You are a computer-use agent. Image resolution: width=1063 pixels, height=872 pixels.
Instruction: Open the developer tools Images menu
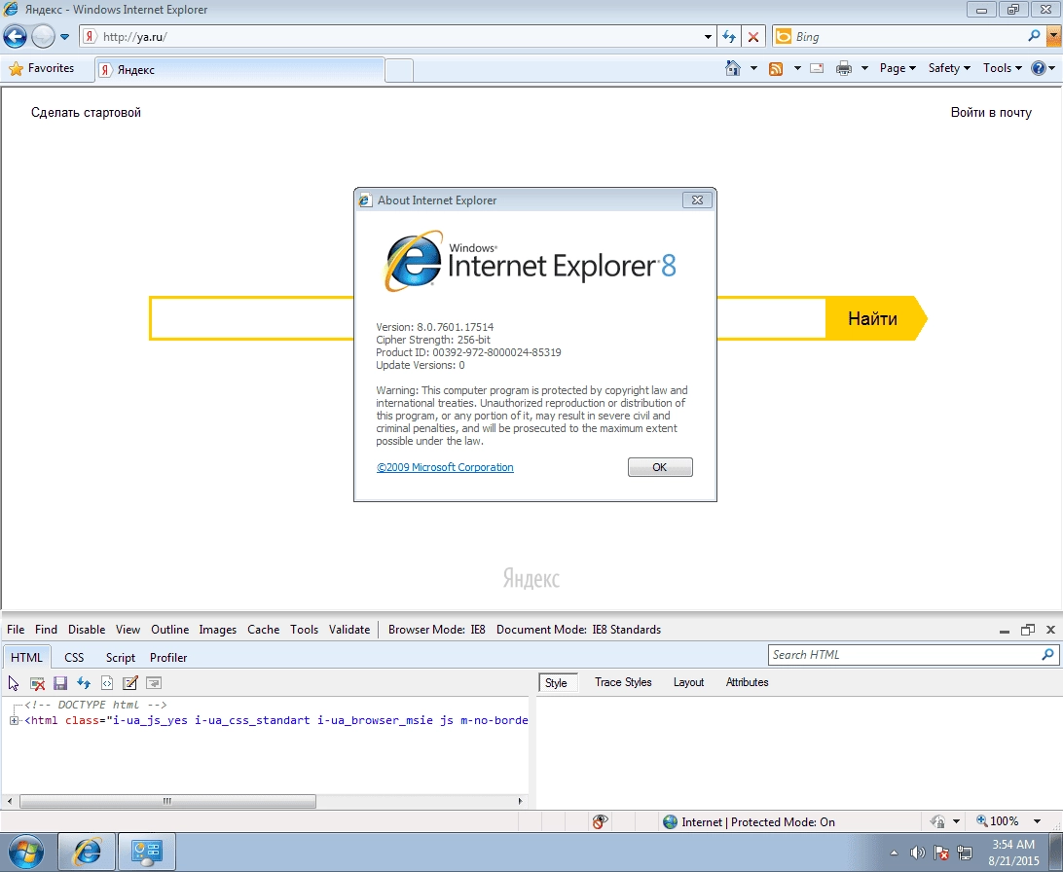[x=218, y=630]
